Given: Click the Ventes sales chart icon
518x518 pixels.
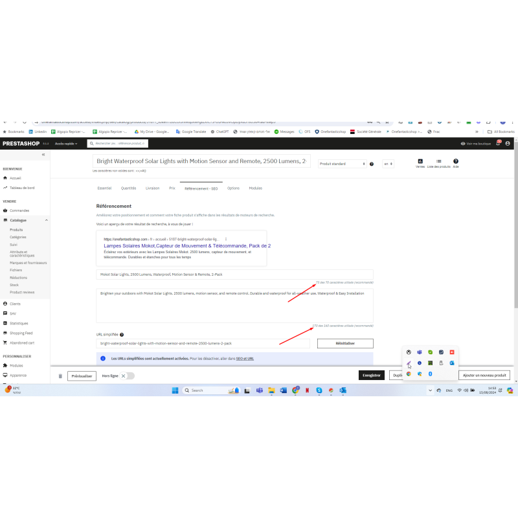Looking at the screenshot, I should [420, 162].
